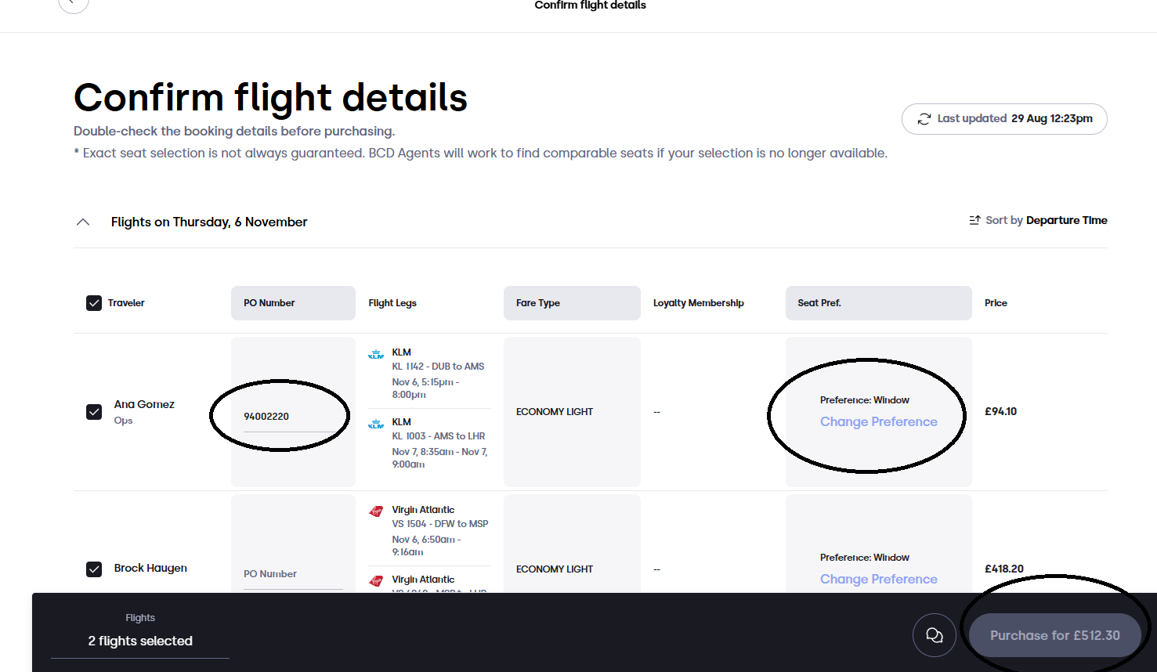Click the Seat Pref. column header
Image resolution: width=1157 pixels, height=672 pixels.
click(878, 303)
